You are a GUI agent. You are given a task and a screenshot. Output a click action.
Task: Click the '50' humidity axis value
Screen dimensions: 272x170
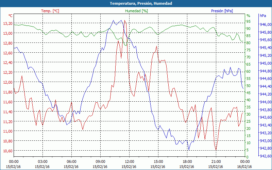(249, 86)
